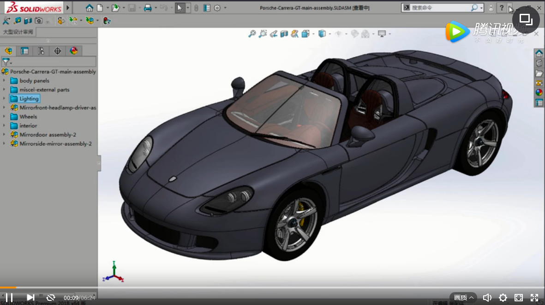545x305 pixels.
Task: Click the Dynamic Annotation Views icon
Action: [295, 34]
